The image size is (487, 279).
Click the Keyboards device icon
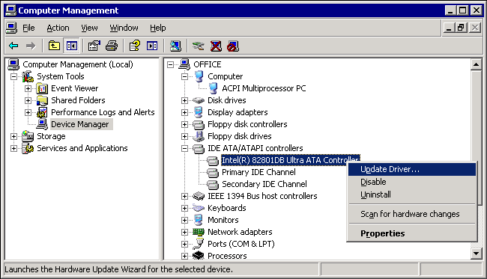pyautogui.click(x=198, y=208)
